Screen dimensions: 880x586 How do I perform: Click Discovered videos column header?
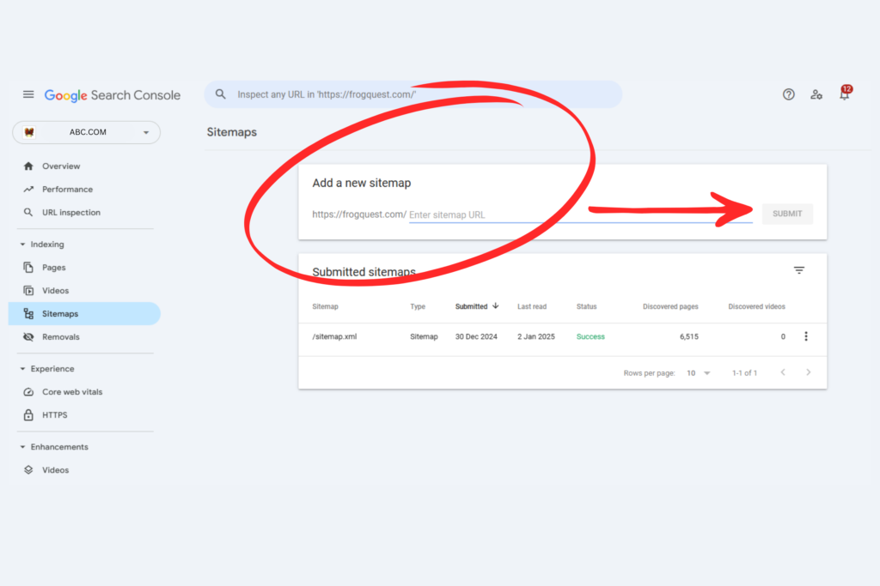(x=756, y=306)
